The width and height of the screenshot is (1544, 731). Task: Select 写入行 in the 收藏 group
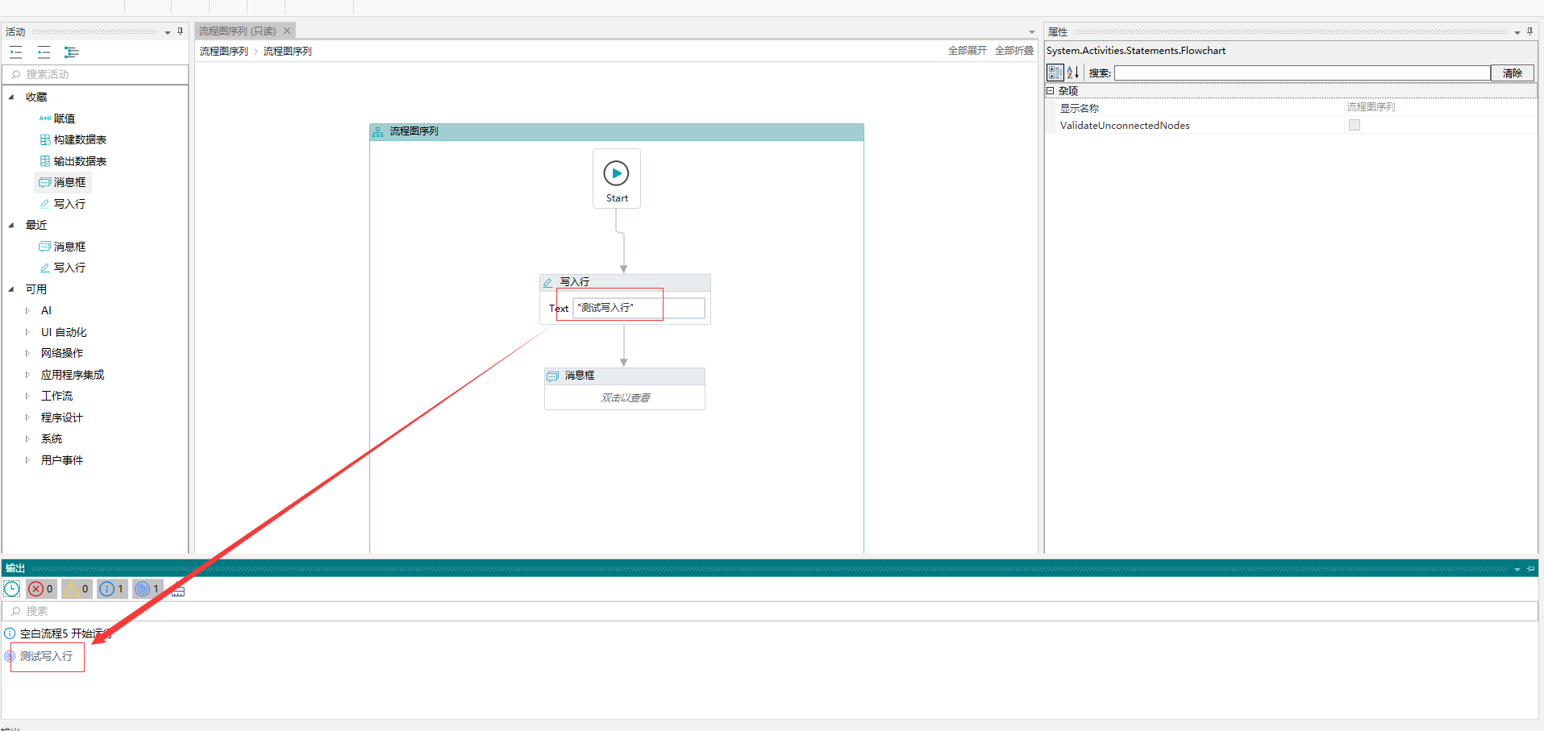click(x=63, y=204)
